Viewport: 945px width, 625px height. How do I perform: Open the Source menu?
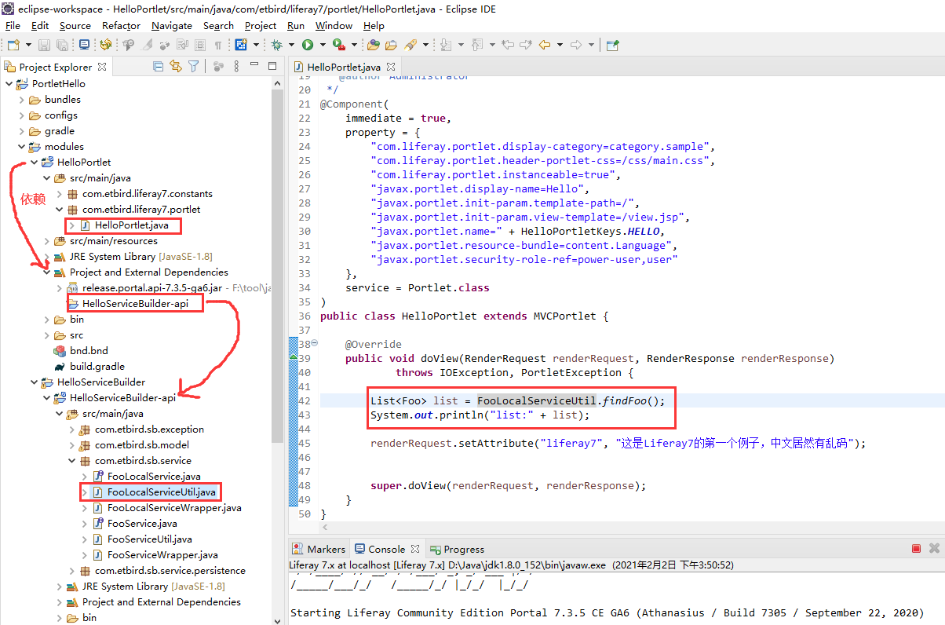pos(75,25)
